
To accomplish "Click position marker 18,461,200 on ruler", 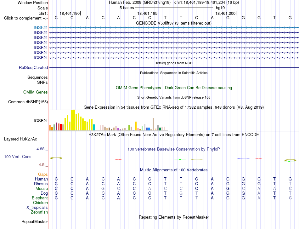I will pyautogui.click(x=225, y=13).
